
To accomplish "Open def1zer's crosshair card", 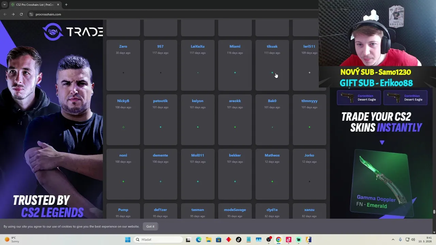I will click(x=160, y=211).
